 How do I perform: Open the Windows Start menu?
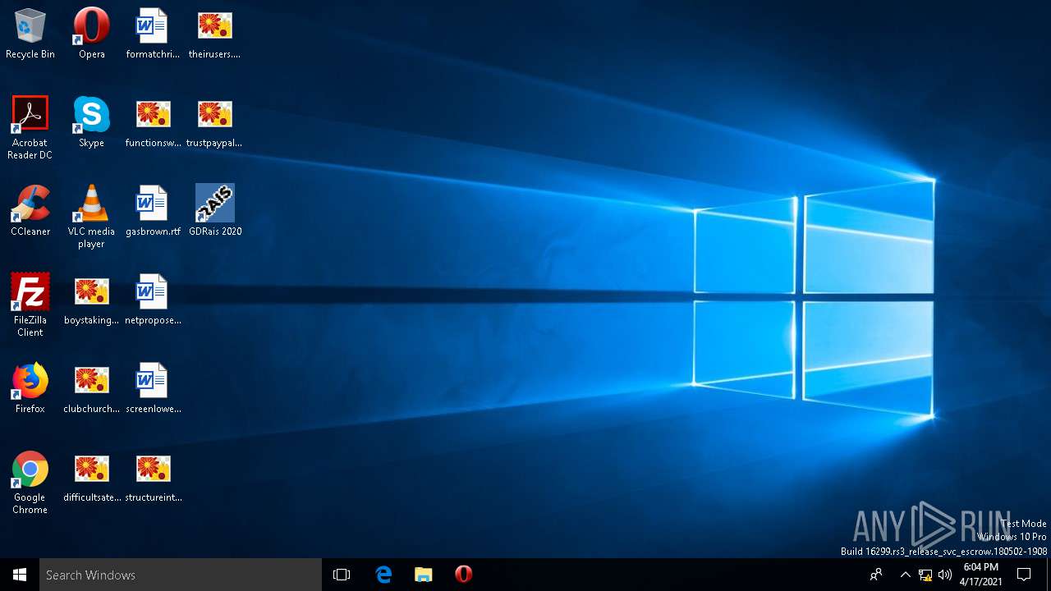[x=20, y=575]
